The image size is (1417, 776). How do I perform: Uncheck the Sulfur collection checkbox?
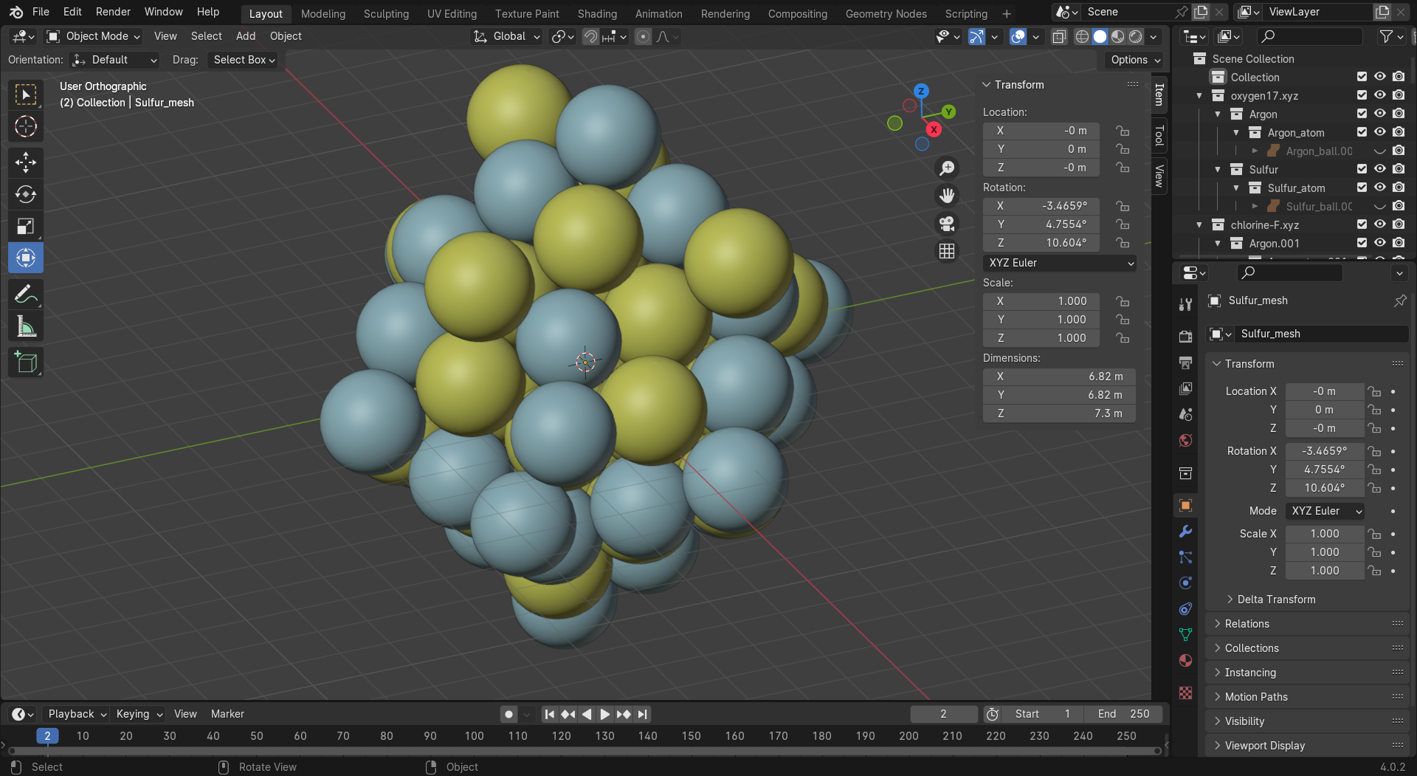[1362, 169]
